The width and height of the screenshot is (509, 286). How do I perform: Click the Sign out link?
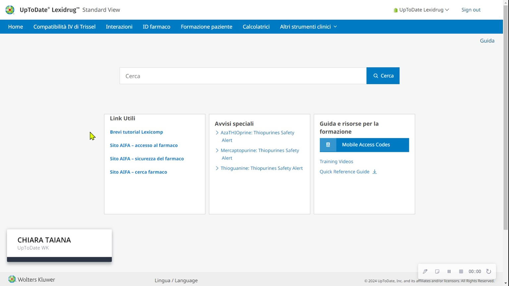(471, 10)
